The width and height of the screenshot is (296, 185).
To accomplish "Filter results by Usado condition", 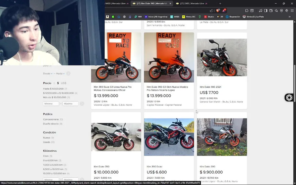I will (47, 142).
